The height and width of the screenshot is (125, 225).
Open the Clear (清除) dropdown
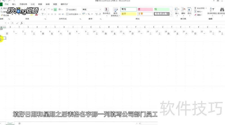(x=198, y=15)
